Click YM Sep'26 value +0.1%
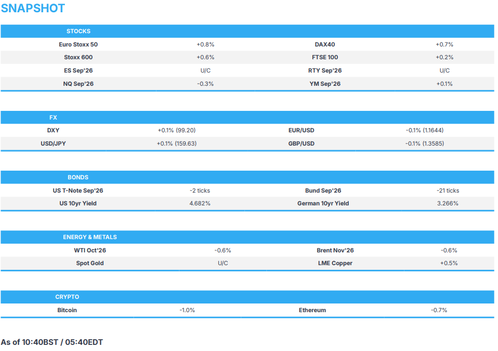Screen dimensions: 498x351 pyautogui.click(x=444, y=84)
